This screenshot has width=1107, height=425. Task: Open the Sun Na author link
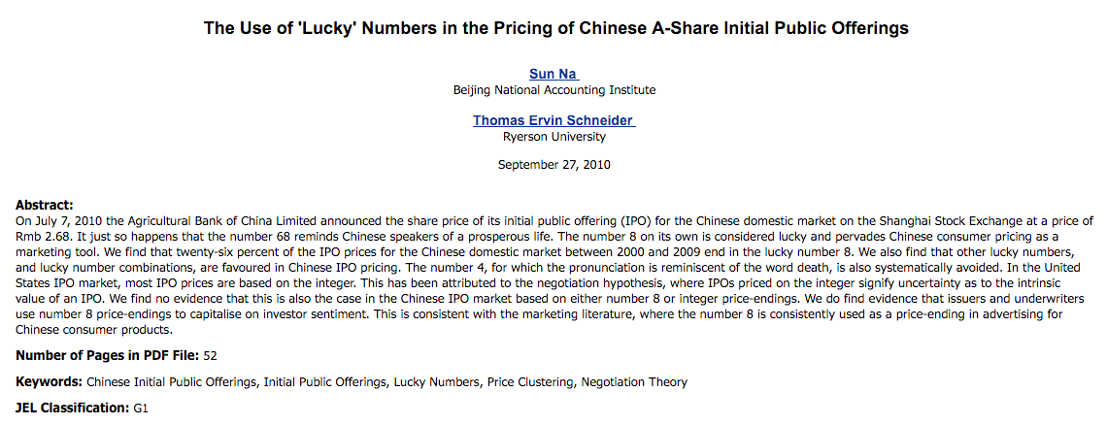[553, 74]
